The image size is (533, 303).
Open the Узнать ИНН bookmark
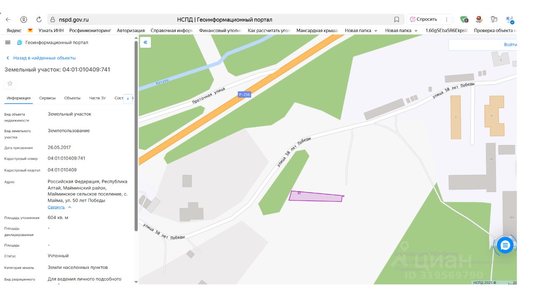pyautogui.click(x=51, y=30)
